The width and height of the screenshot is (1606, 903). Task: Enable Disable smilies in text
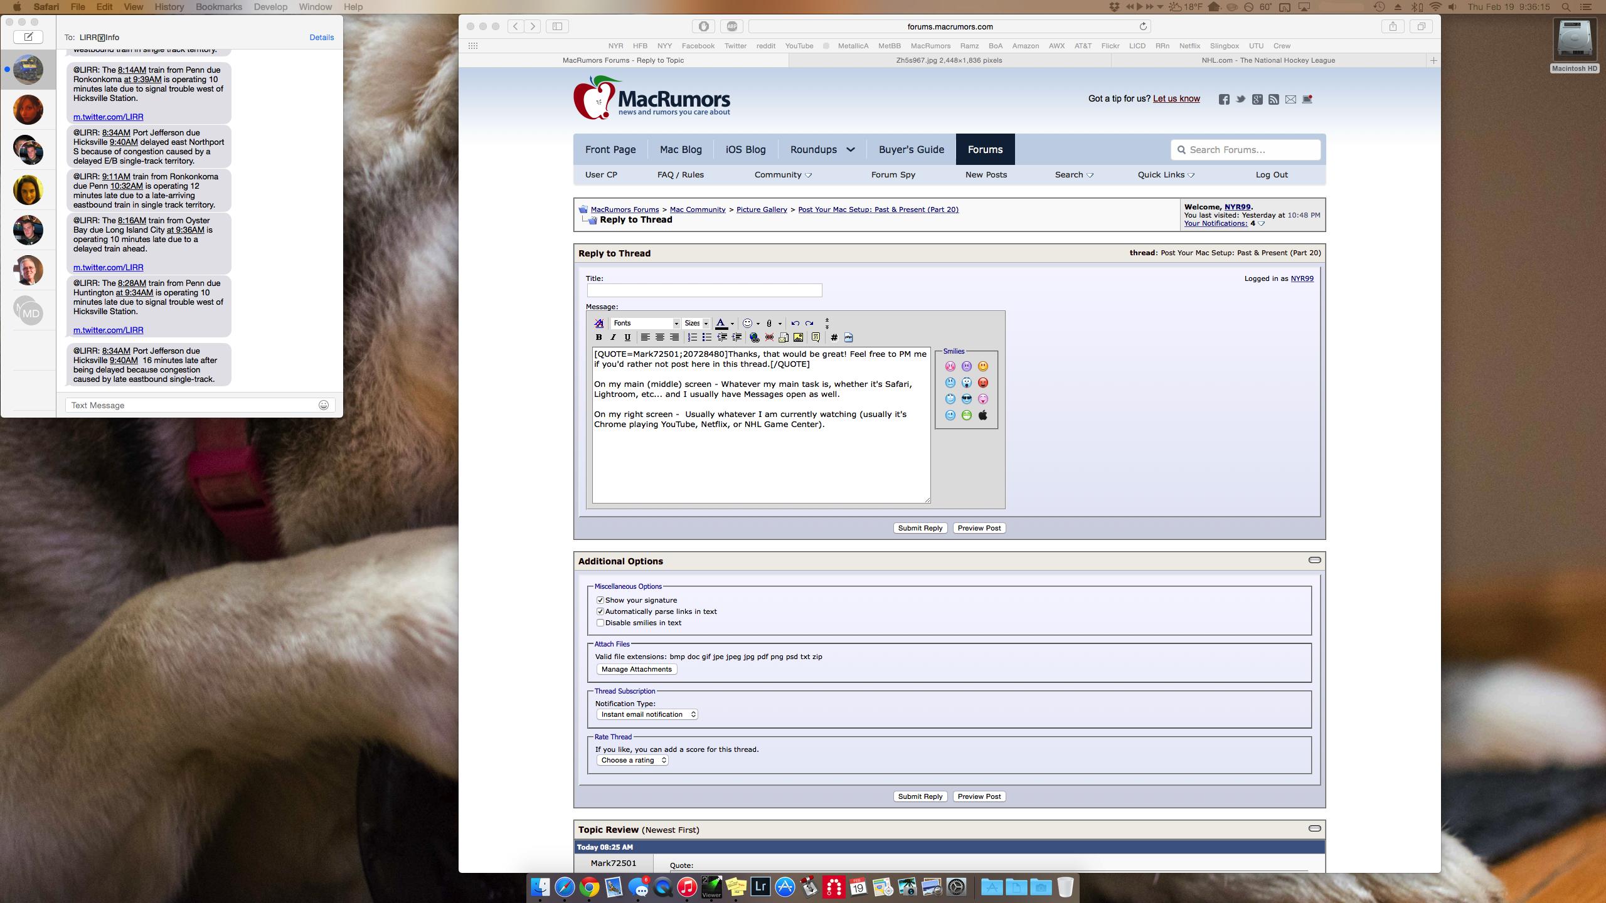[600, 623]
